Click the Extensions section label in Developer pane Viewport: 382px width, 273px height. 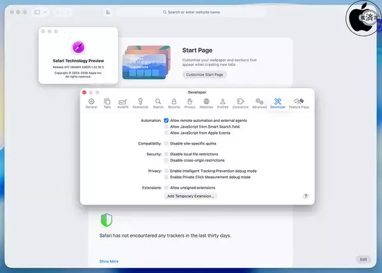(152, 188)
